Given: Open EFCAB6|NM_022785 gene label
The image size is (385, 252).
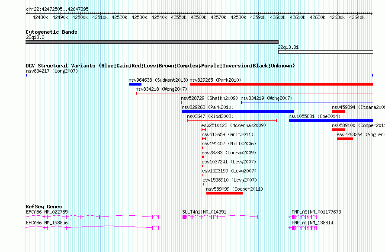Looking at the screenshot, I should pyautogui.click(x=47, y=212).
